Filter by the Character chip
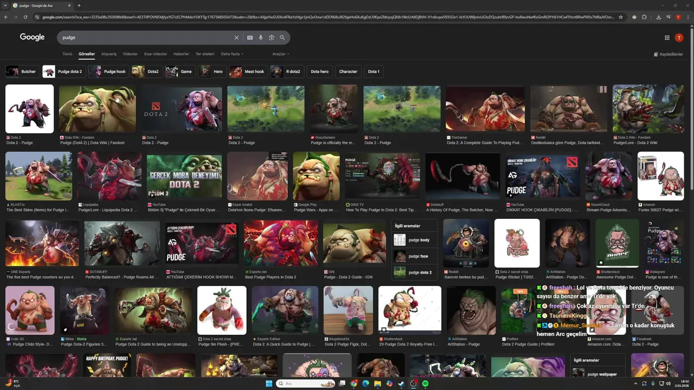 348,71
